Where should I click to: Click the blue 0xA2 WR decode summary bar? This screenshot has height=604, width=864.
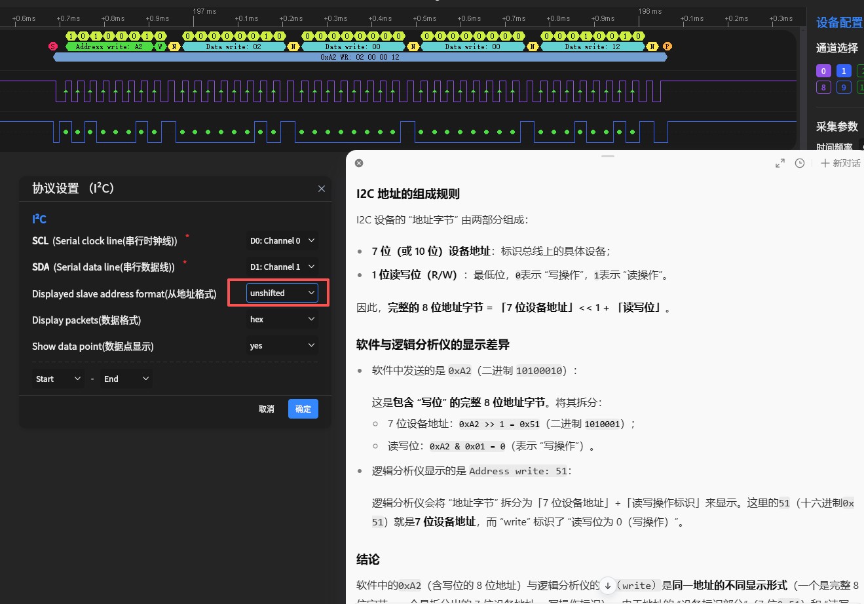tap(359, 57)
